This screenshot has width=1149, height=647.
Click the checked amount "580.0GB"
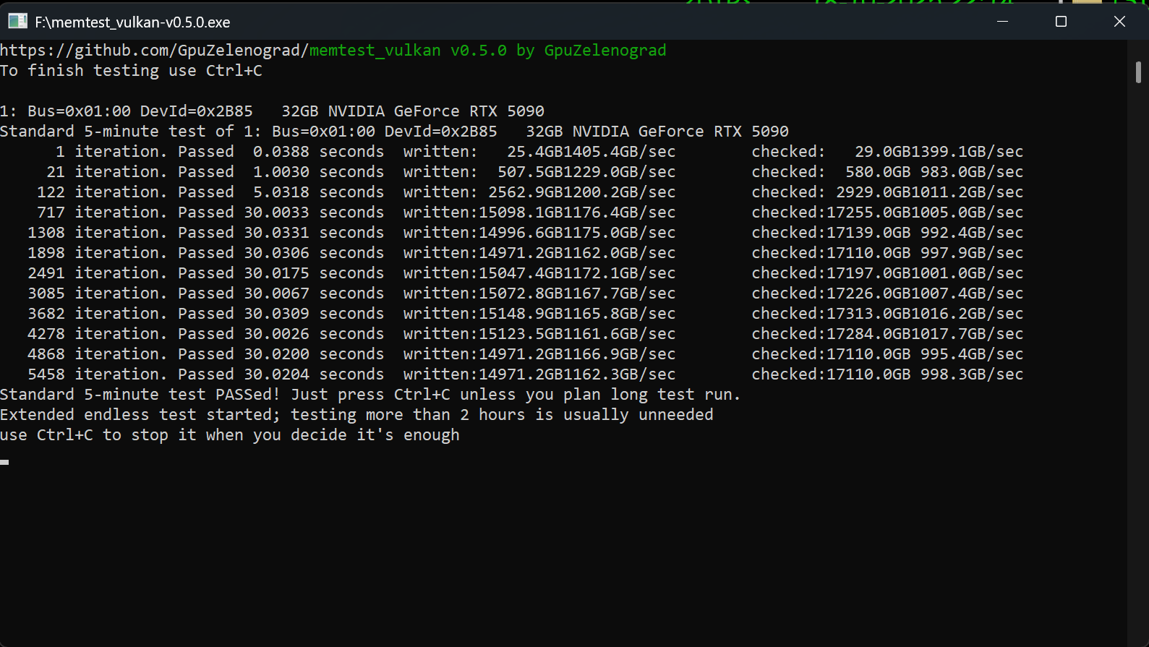pos(878,172)
